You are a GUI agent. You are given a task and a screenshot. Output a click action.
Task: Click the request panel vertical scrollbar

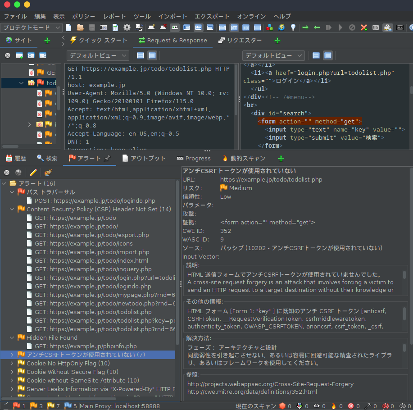[x=236, y=90]
